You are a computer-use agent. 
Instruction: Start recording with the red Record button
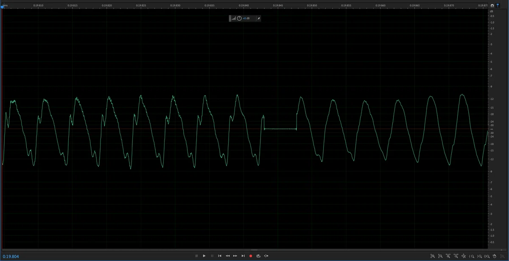(x=251, y=256)
